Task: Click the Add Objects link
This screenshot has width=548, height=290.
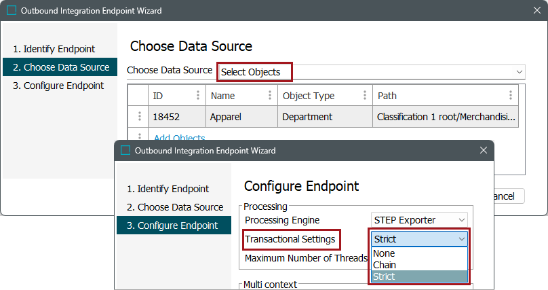Action: 179,139
